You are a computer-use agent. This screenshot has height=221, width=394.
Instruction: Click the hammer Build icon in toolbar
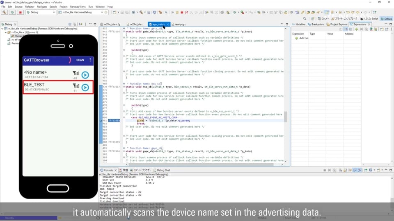[4, 12]
